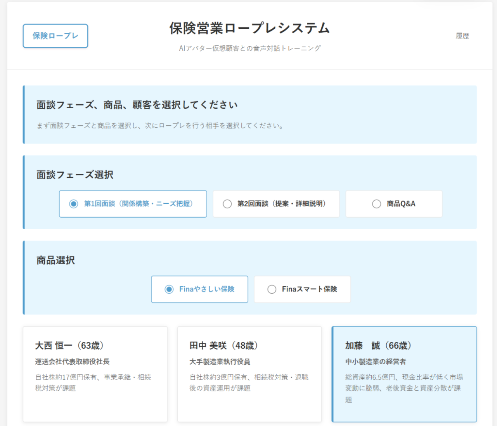The image size is (497, 426).
Task: Click the AIアバター仮想顧客 subtitle text
Action: [x=249, y=48]
